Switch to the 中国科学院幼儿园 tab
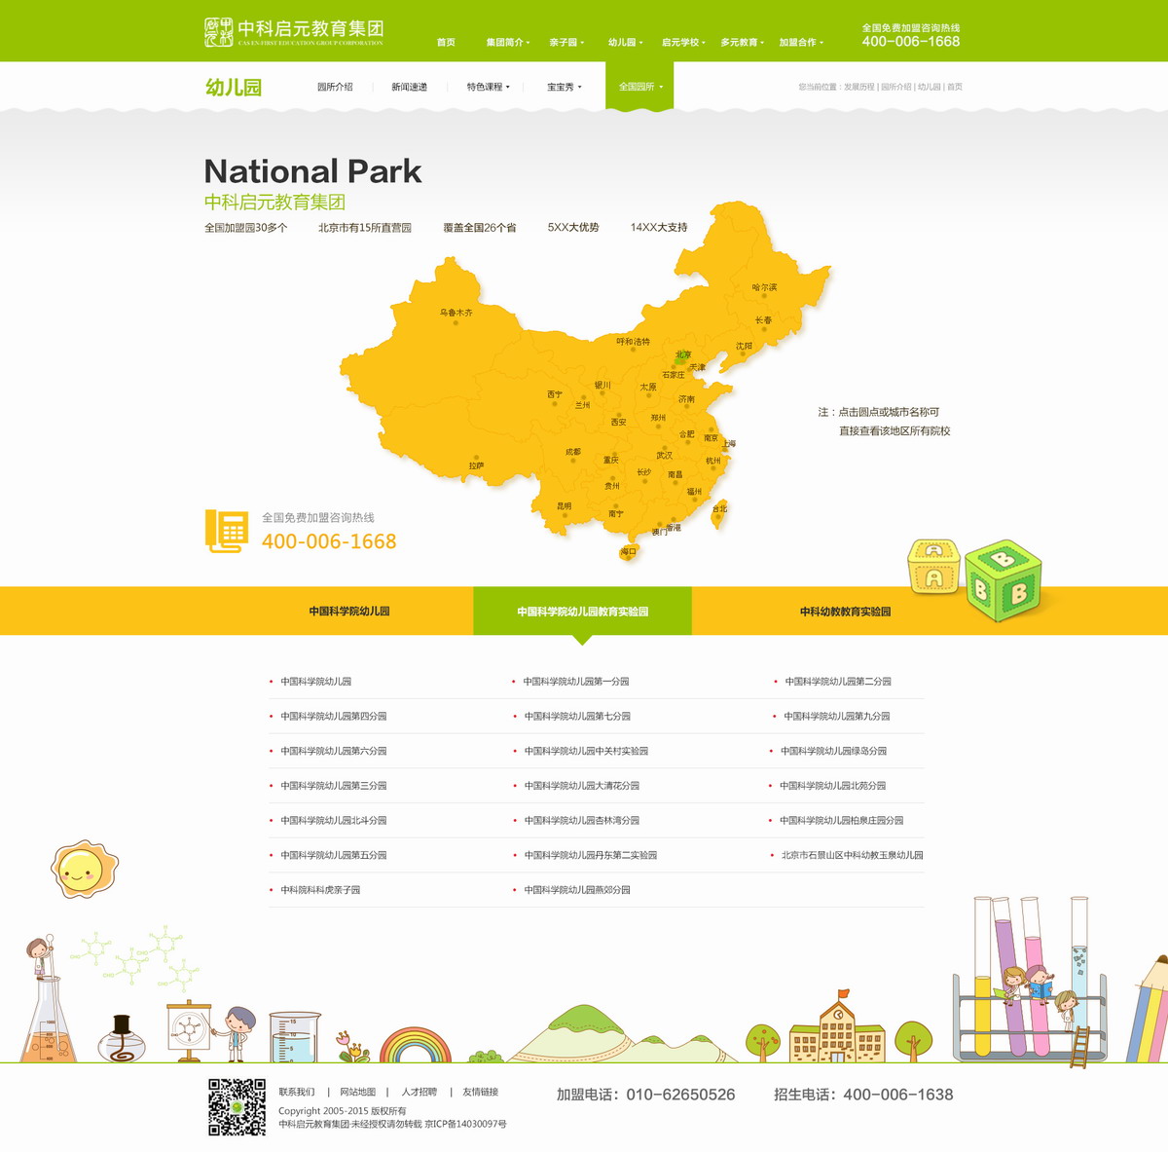 [x=349, y=612]
